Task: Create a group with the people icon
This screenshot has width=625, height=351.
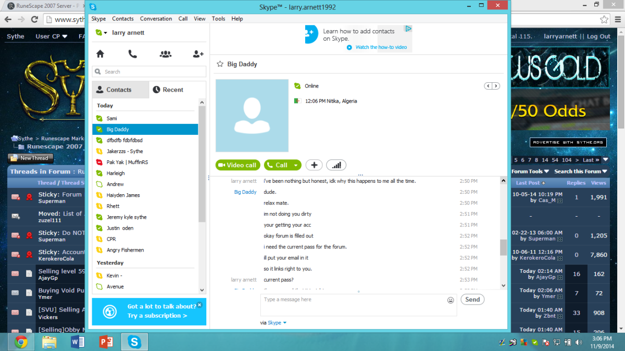Action: point(165,54)
